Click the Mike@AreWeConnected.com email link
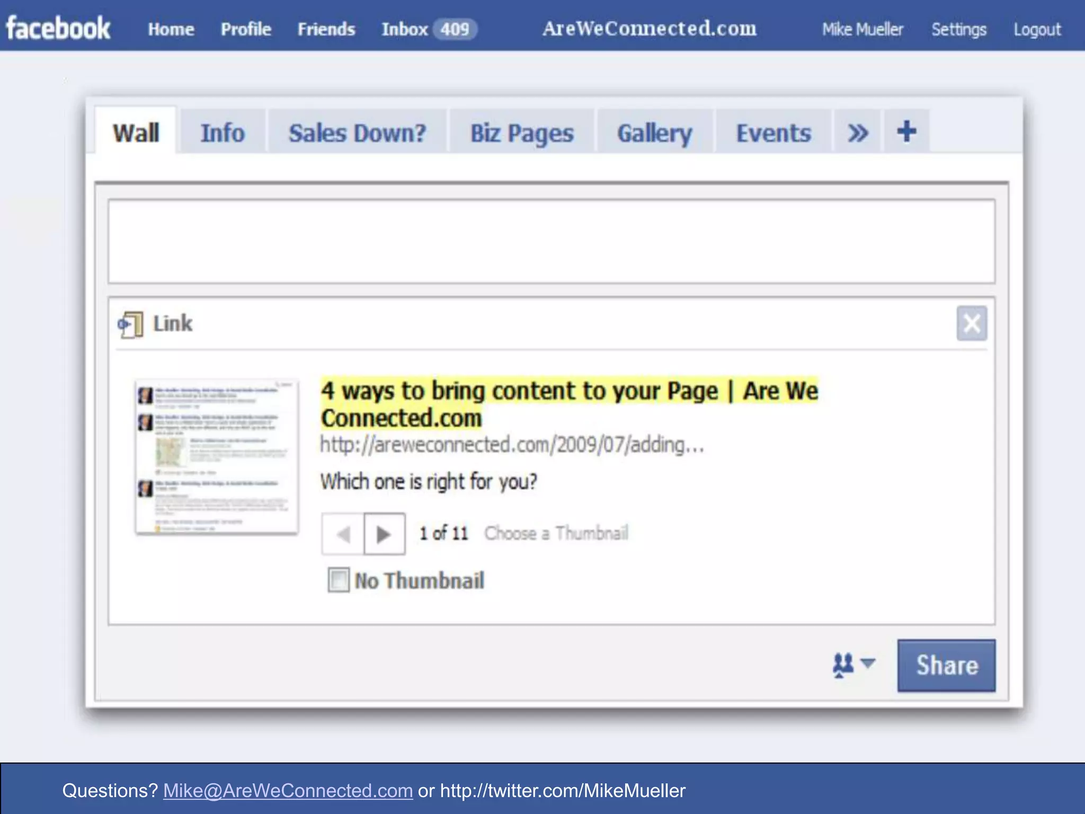1085x814 pixels. 288,791
